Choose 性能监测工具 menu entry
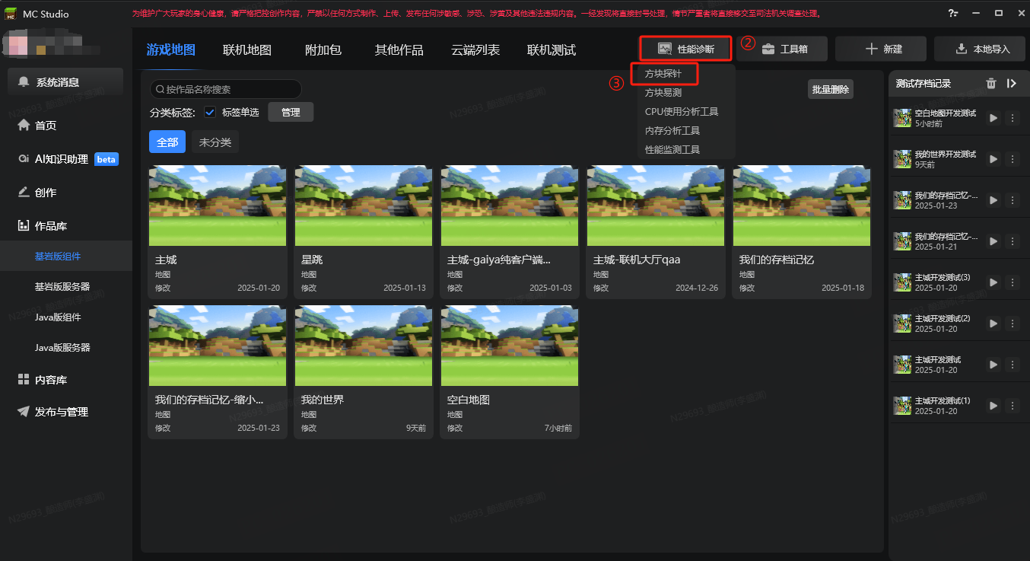This screenshot has width=1030, height=561. coord(672,150)
